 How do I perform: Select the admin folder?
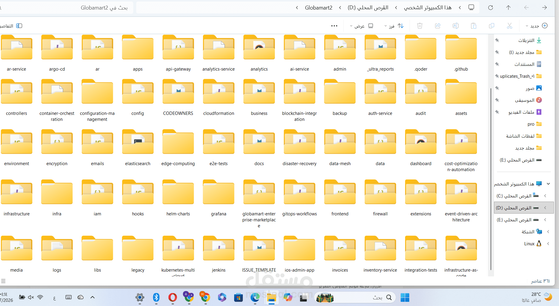click(340, 54)
